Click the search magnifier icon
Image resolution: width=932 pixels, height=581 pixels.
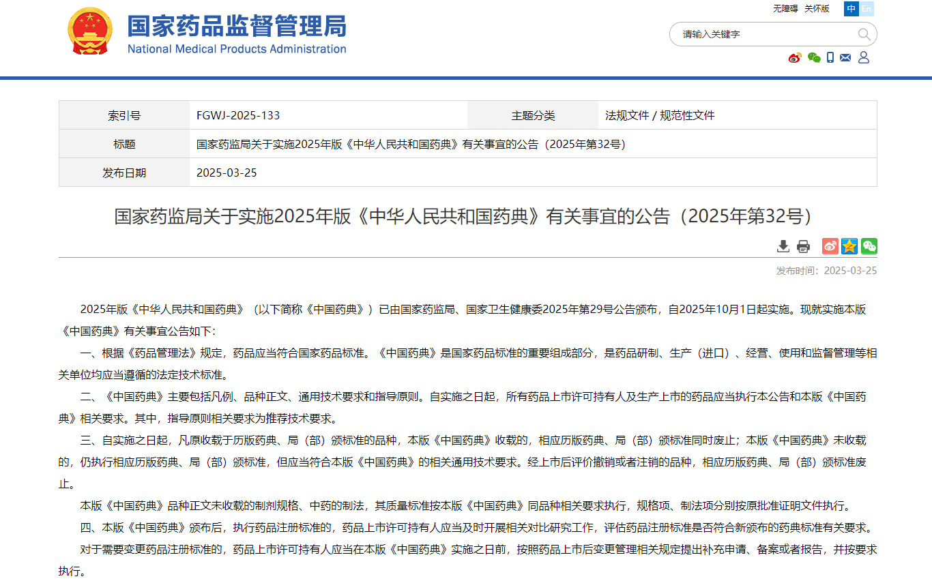(x=864, y=34)
